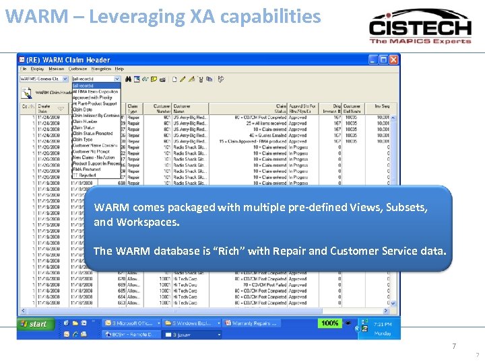Click the 100% battery indicator in taskbar
485x363 pixels.
329,323
